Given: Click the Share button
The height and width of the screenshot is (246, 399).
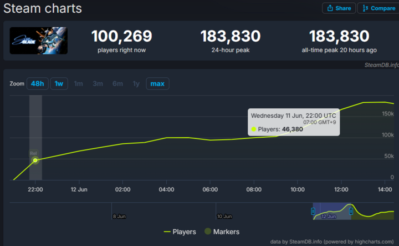Looking at the screenshot, I should pos(339,8).
